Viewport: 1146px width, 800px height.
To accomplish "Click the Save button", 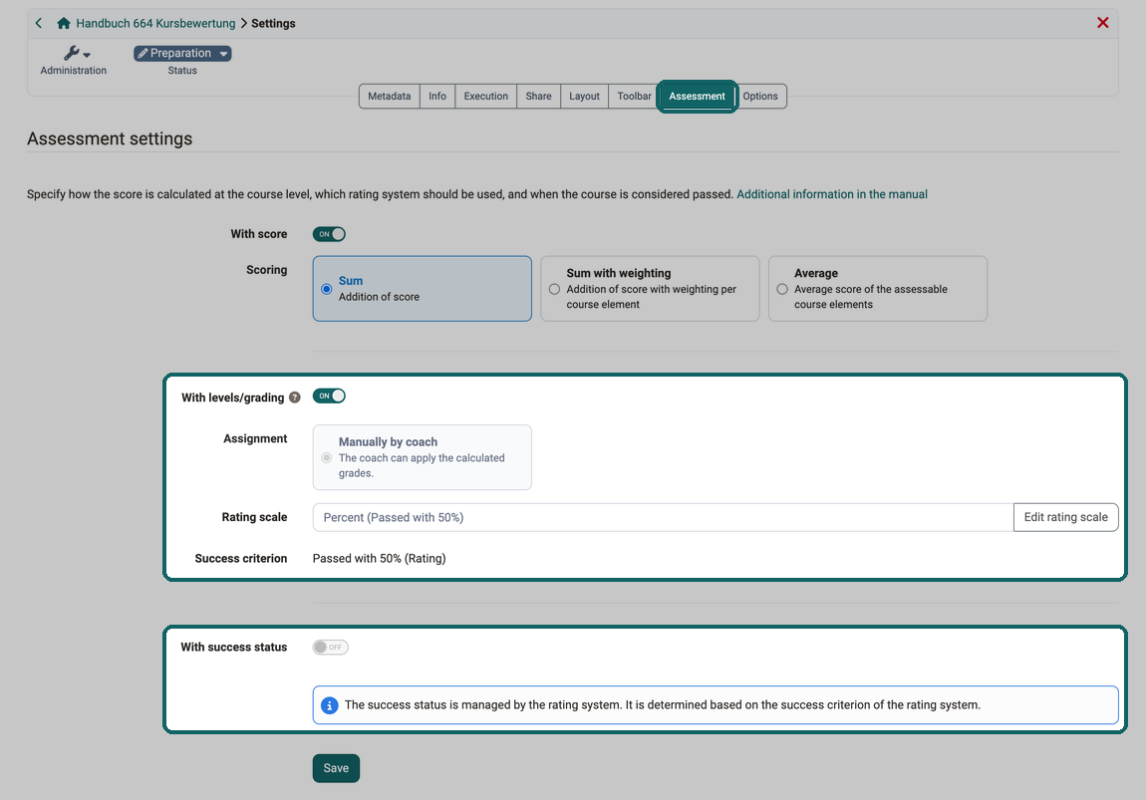I will coord(336,768).
